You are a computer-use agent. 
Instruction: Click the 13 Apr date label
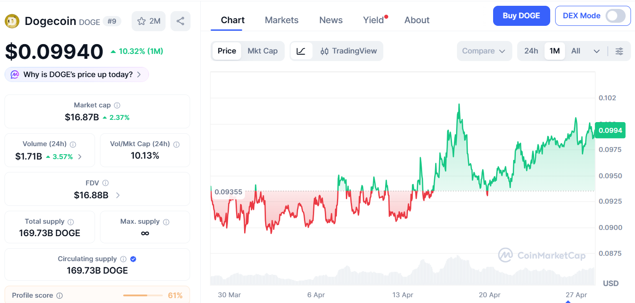pos(403,295)
